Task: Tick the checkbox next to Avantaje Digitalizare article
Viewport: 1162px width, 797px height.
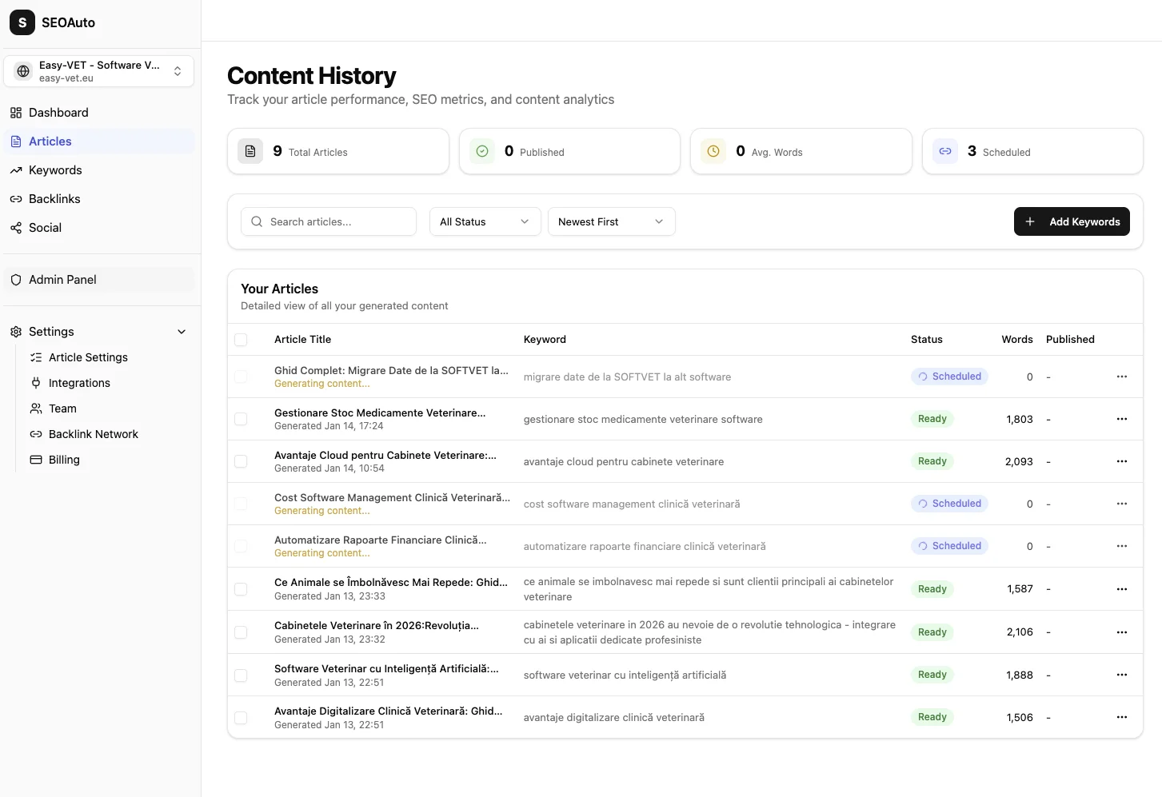Action: coord(242,717)
